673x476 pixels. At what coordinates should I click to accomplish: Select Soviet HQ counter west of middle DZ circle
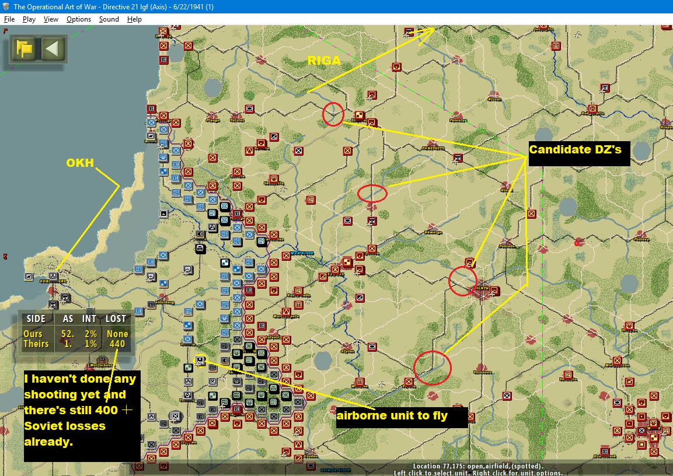click(x=311, y=200)
